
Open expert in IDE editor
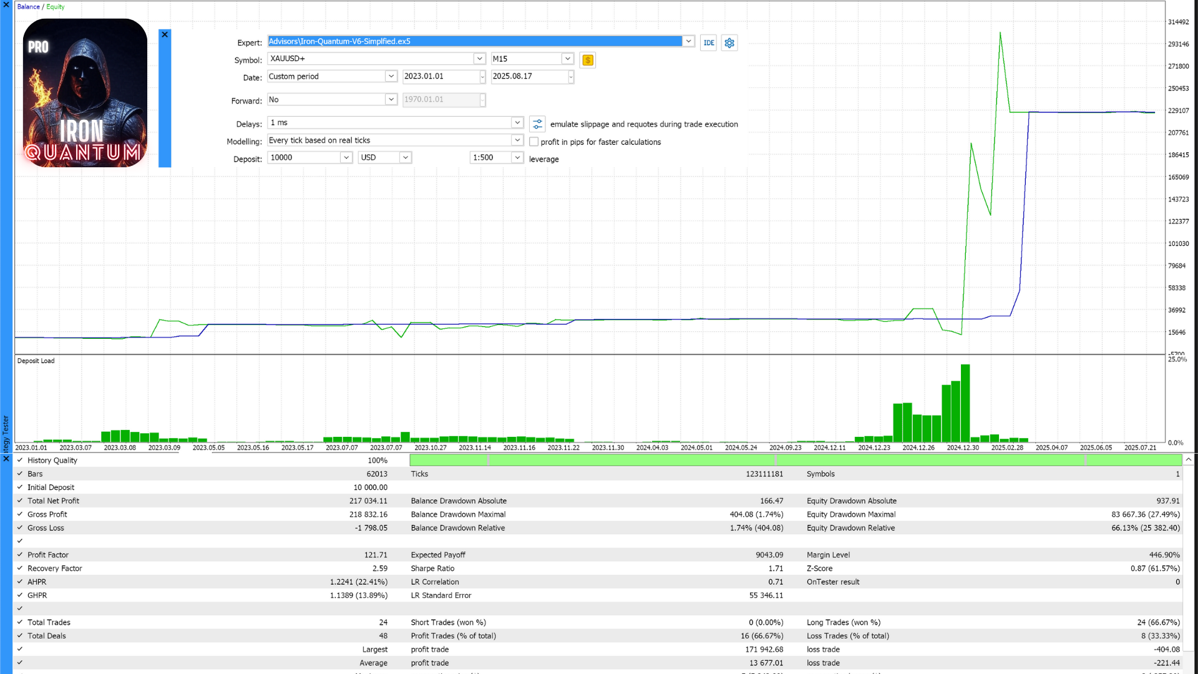pyautogui.click(x=708, y=42)
